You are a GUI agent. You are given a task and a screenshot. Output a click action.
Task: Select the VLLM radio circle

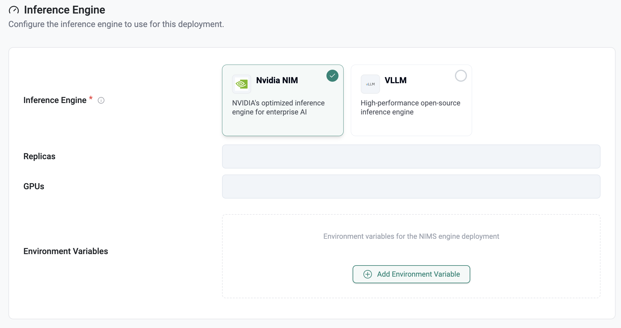coord(461,76)
